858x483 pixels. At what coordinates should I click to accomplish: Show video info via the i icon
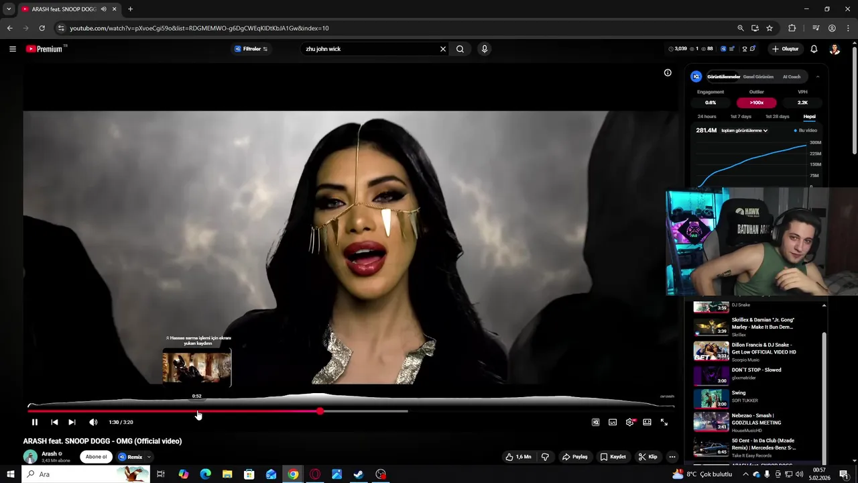click(x=668, y=72)
